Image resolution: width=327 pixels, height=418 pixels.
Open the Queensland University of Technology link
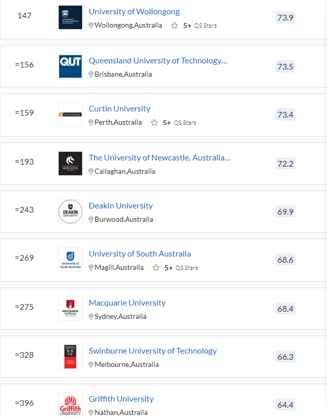pos(158,60)
